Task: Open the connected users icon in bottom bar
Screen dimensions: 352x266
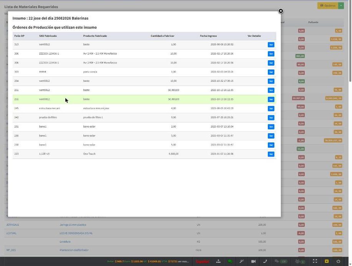Action: tap(300, 261)
